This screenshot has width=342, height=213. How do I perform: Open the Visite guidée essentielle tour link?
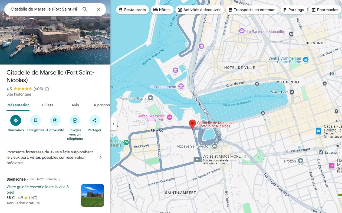pos(38,187)
